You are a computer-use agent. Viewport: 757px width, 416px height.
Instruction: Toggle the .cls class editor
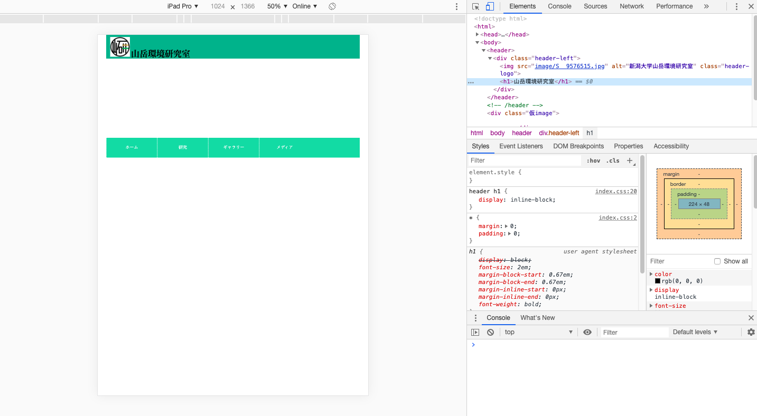pos(613,160)
